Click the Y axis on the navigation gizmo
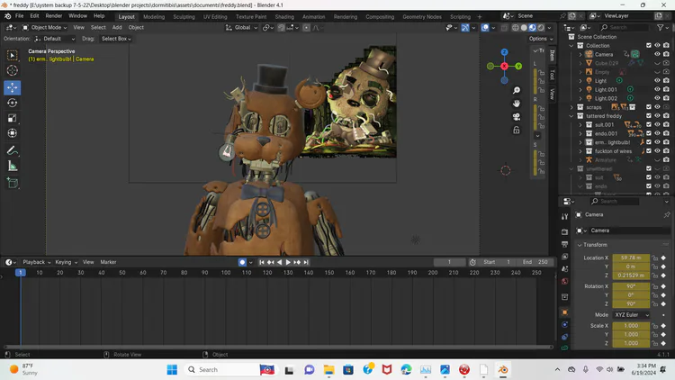This screenshot has height=380, width=675. (518, 66)
